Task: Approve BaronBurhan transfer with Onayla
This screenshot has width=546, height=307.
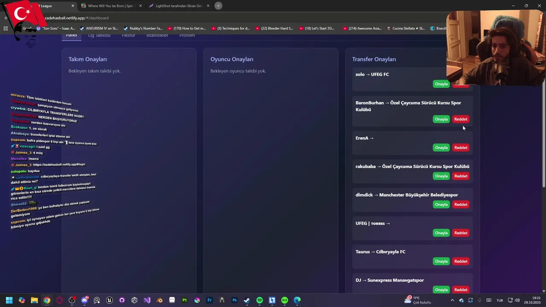Action: click(x=441, y=119)
